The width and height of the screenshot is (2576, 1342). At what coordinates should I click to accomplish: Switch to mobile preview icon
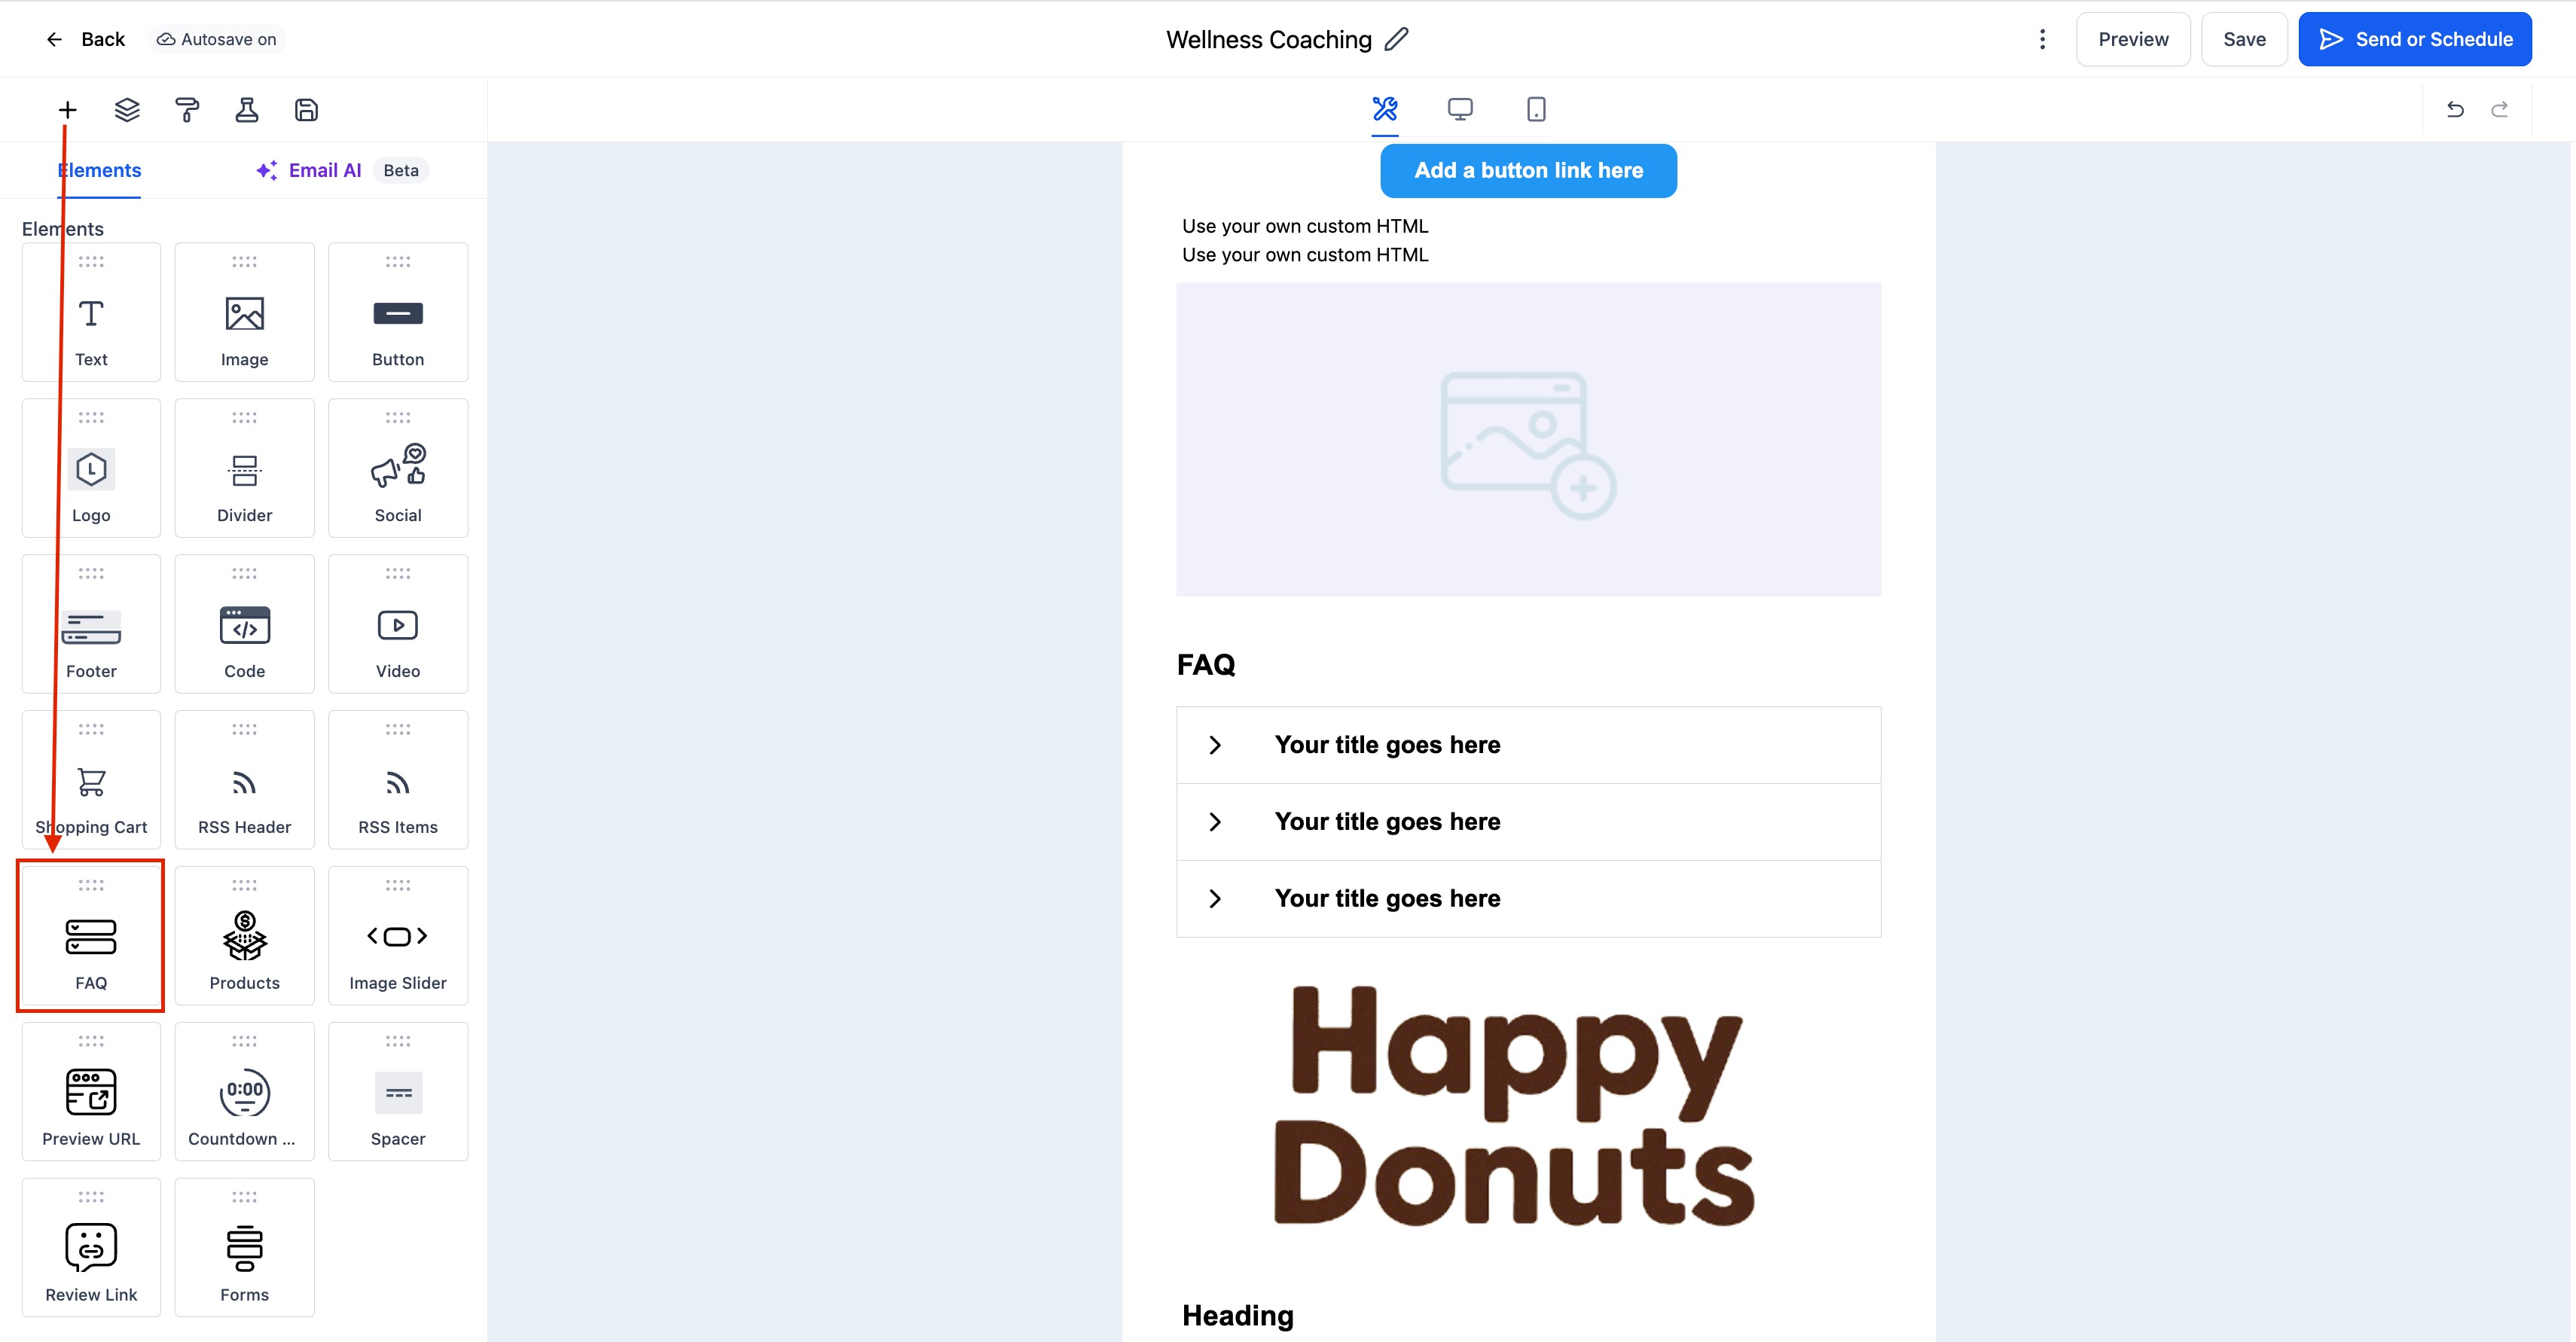[1536, 109]
